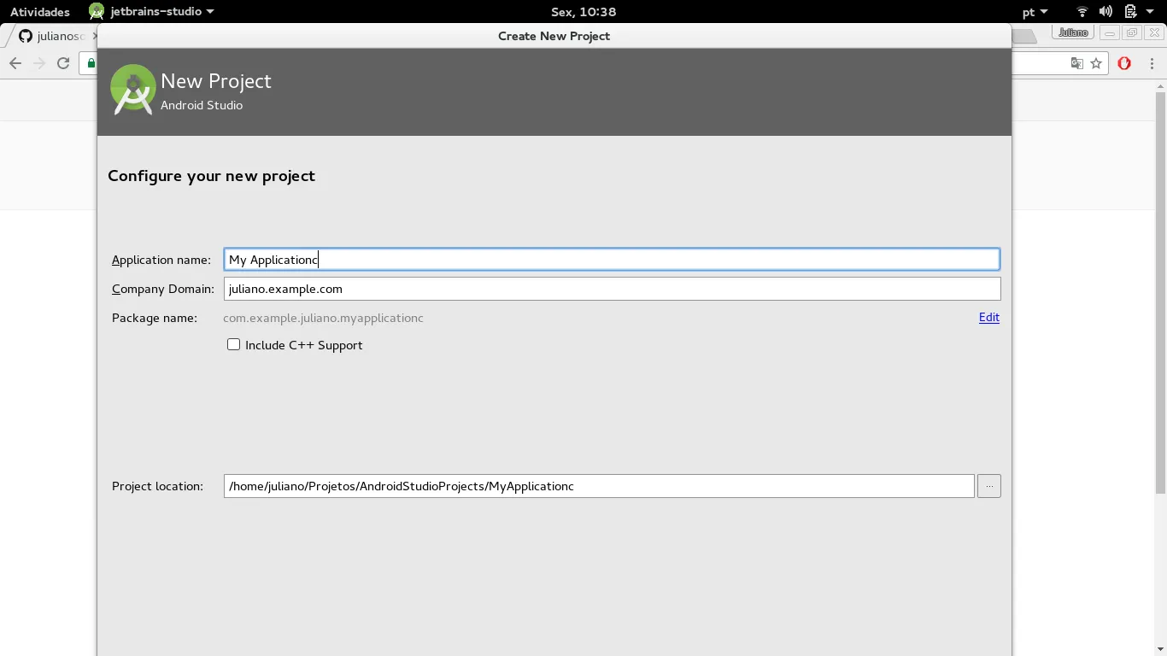
Task: Bookmark the page using the star icon
Action: tap(1096, 63)
